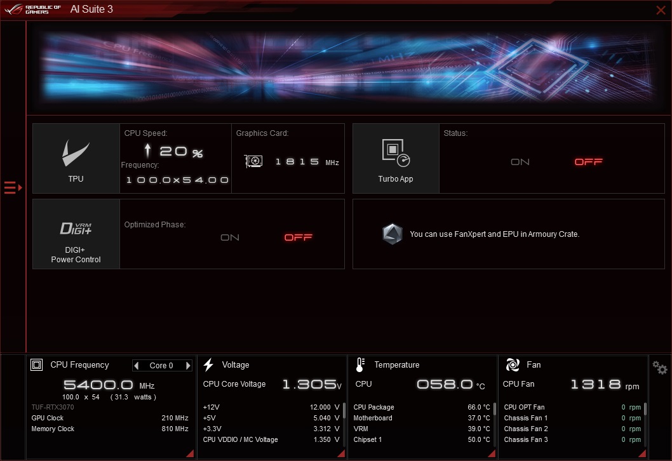Click the CPU temperature 058.0 reading
This screenshot has height=461, width=672.
pyautogui.click(x=451, y=384)
